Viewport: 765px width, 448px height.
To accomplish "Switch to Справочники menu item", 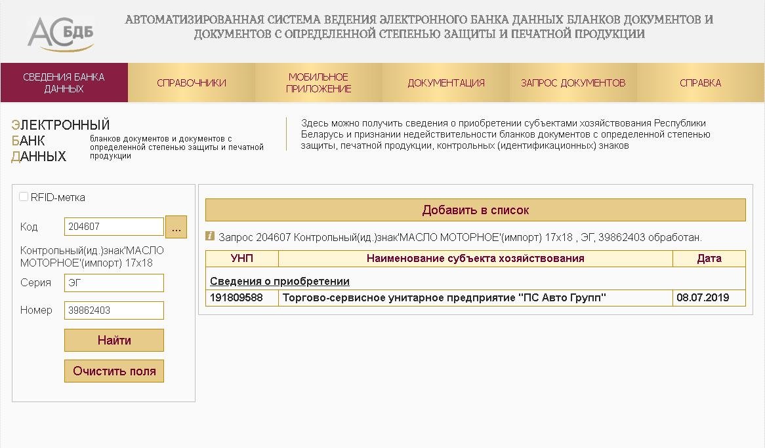I will coord(192,83).
